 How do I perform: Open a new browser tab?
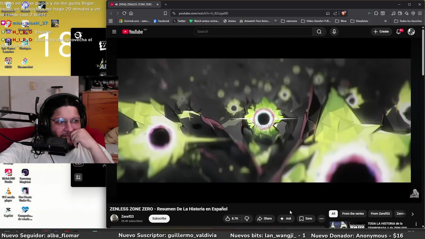click(166, 4)
